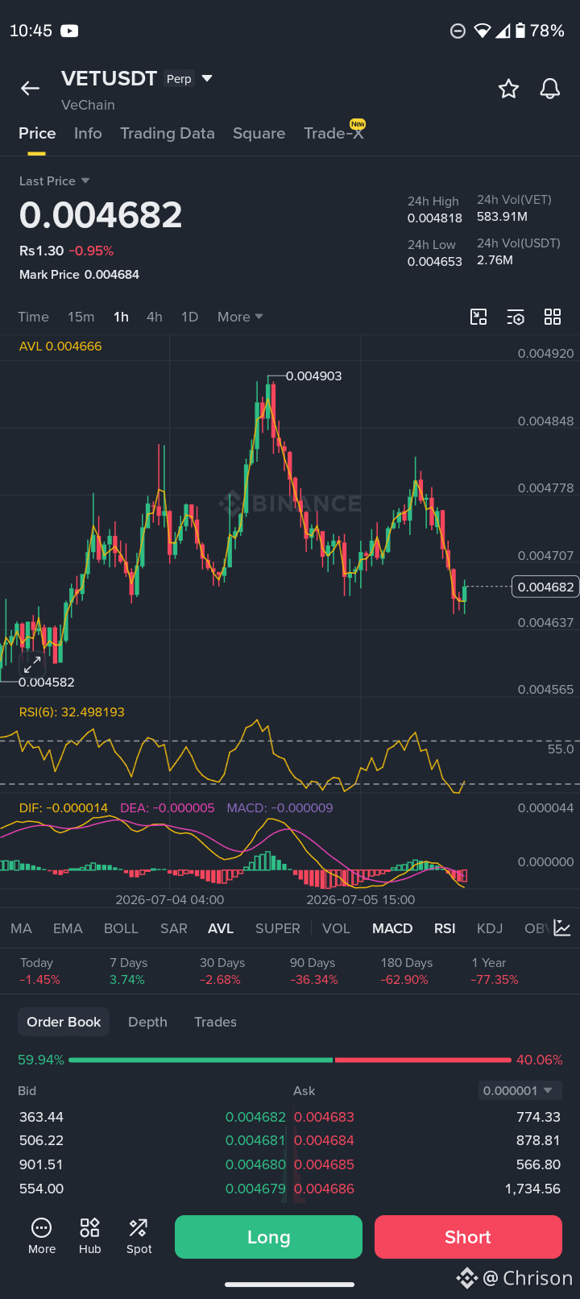Toggle the SUPER indicator
Image resolution: width=580 pixels, height=1299 pixels.
click(x=278, y=928)
